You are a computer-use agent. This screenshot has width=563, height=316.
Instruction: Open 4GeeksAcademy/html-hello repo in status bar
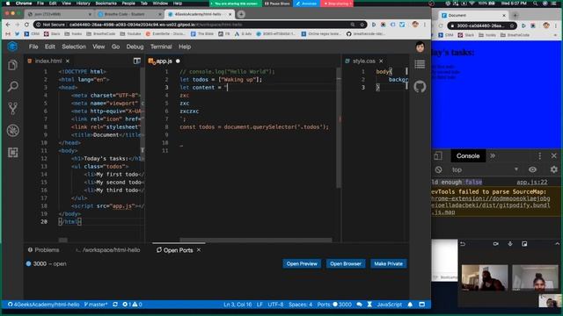pos(43,305)
